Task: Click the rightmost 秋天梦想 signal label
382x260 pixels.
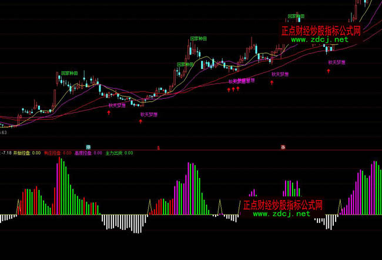Action: (x=337, y=62)
